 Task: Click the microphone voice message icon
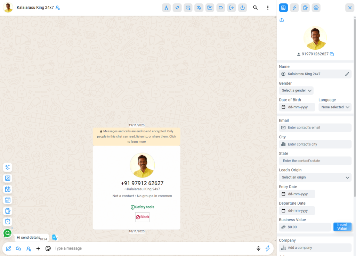pos(258,248)
